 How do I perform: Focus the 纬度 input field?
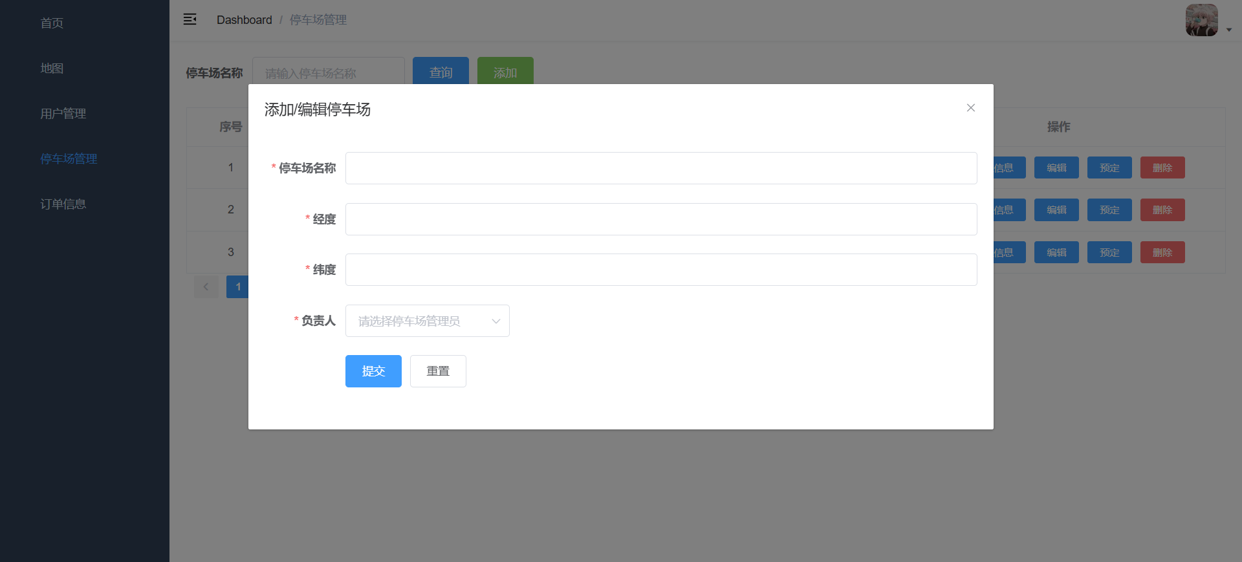click(661, 270)
